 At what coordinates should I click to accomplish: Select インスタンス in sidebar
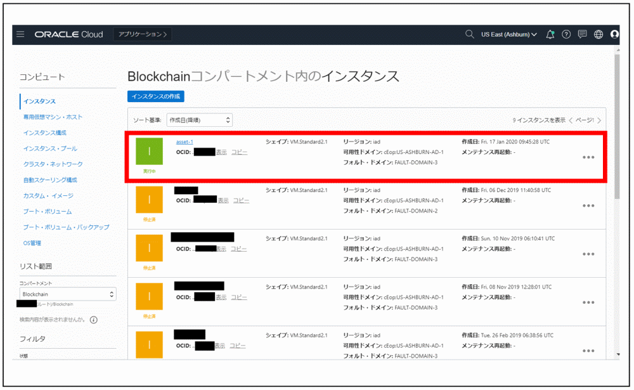tap(39, 101)
